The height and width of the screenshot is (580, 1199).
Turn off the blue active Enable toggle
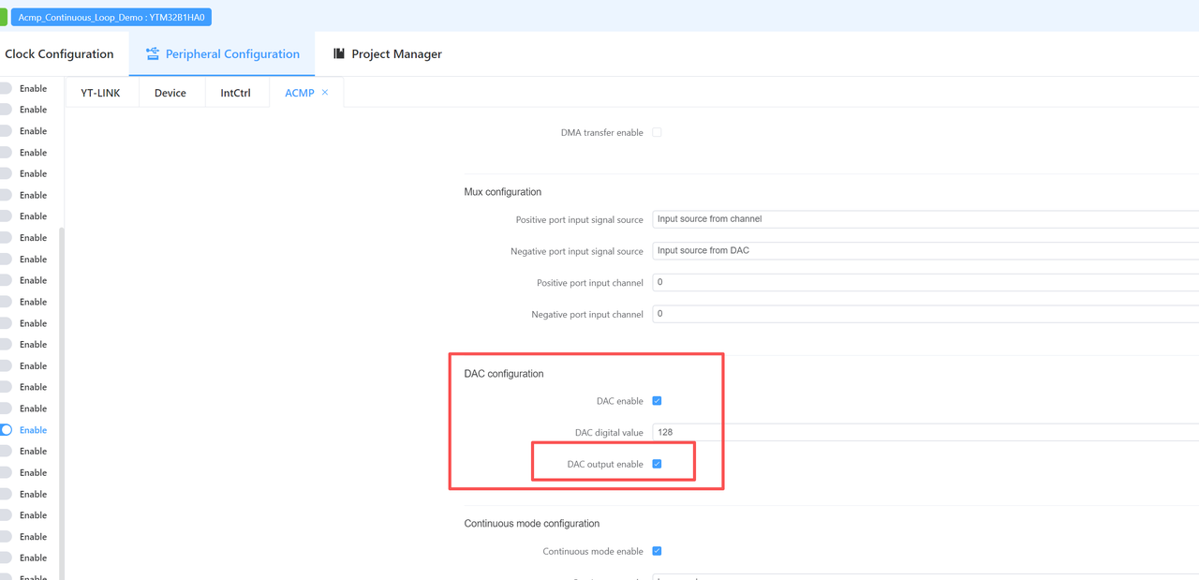click(6, 430)
